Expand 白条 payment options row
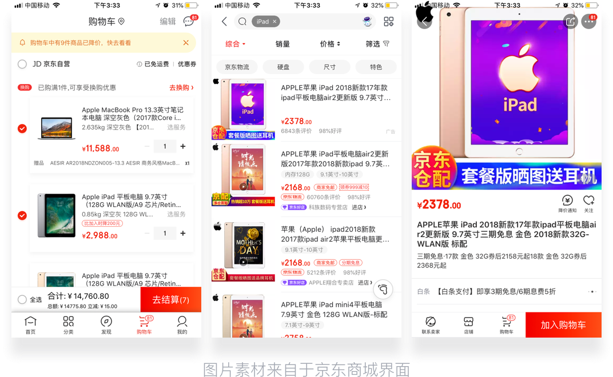This screenshot has height=377, width=613. click(507, 291)
